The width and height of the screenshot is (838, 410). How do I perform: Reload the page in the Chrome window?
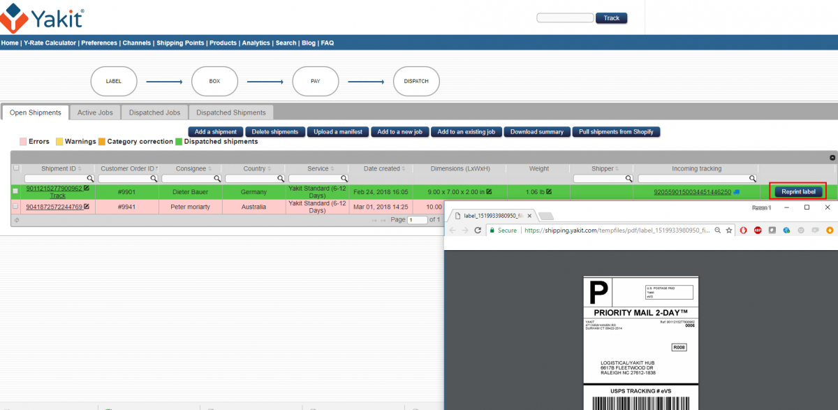click(x=478, y=230)
